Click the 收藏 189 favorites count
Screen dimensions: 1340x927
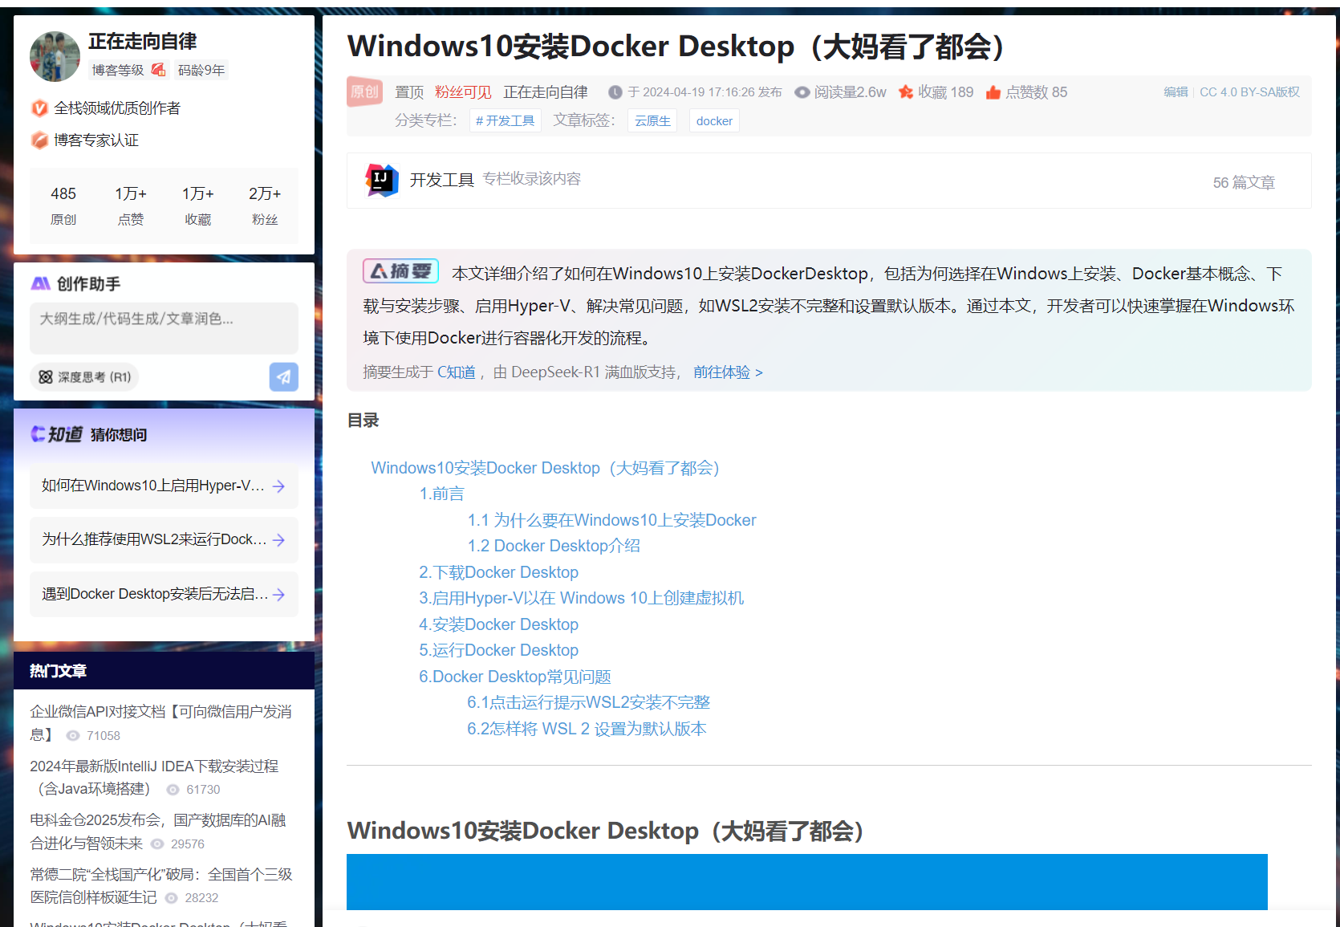946,92
